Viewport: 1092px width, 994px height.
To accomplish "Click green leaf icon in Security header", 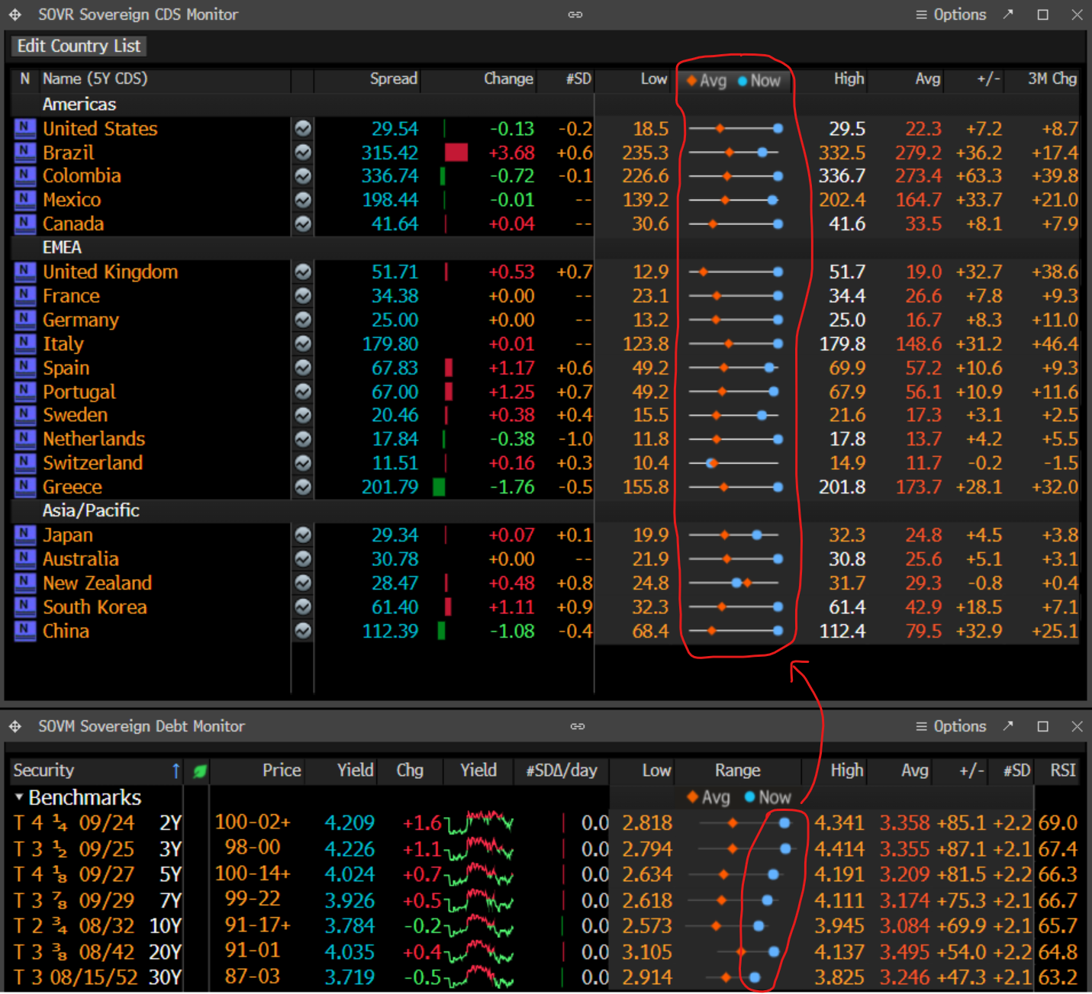I will point(200,771).
